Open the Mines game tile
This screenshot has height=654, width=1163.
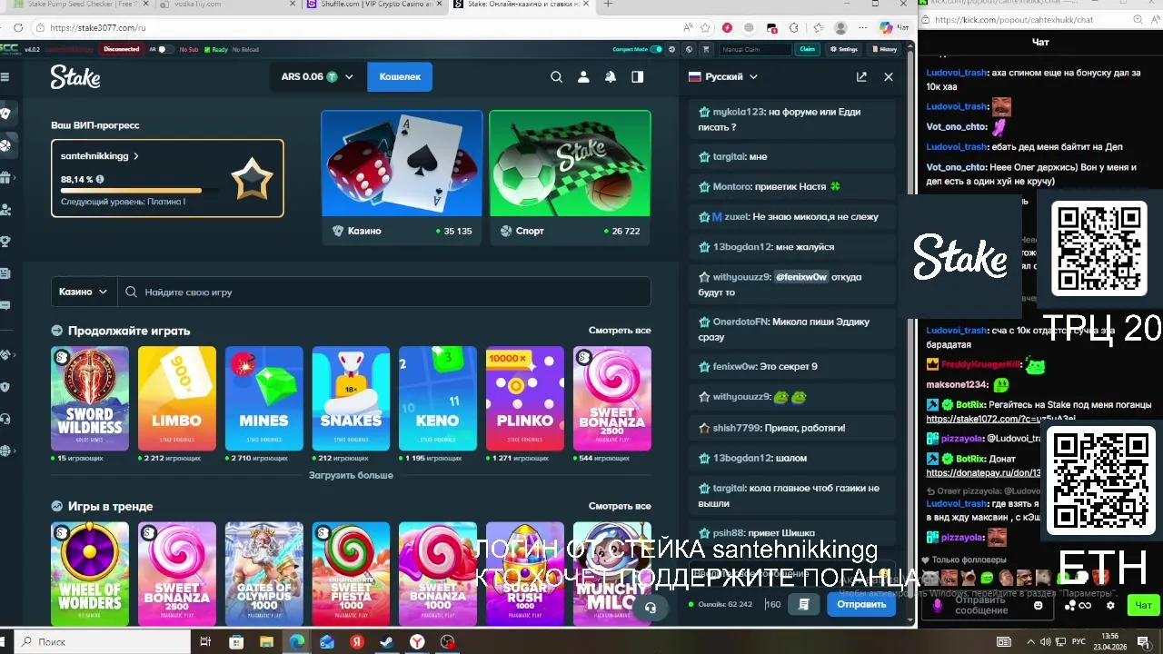(x=264, y=399)
